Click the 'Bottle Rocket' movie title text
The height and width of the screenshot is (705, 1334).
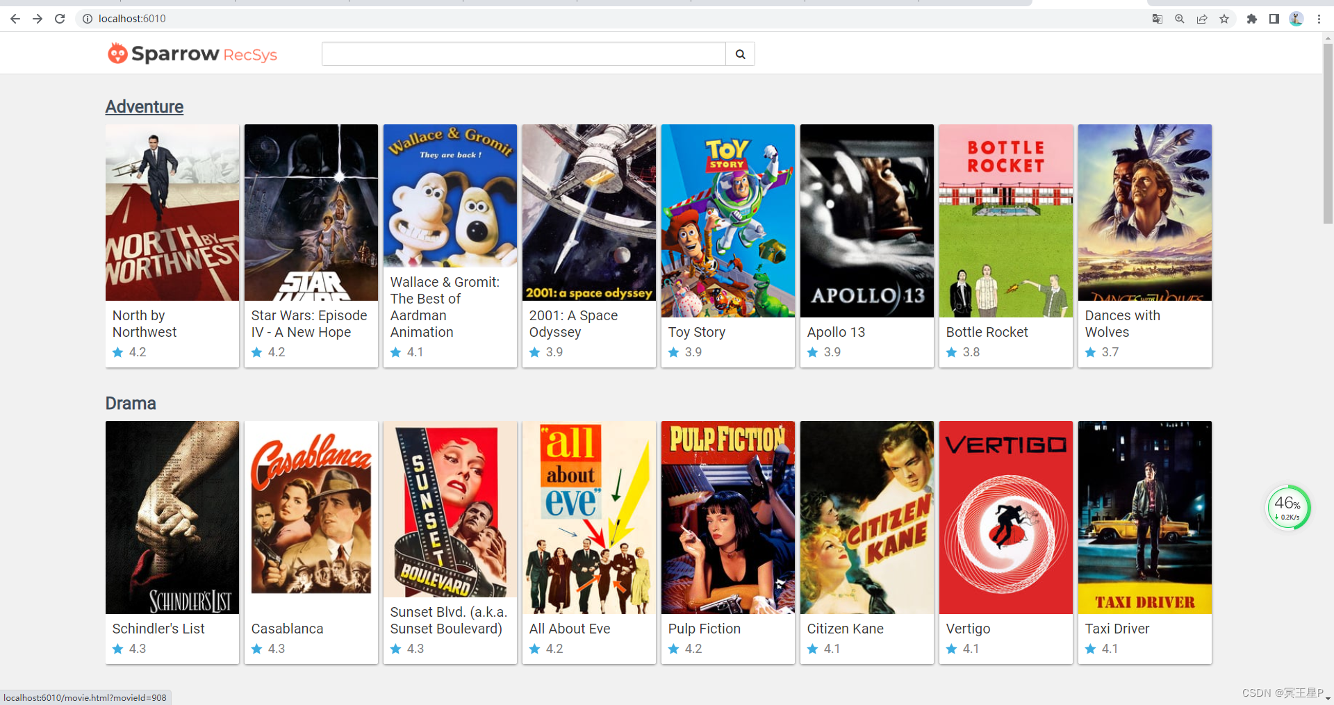pyautogui.click(x=987, y=332)
